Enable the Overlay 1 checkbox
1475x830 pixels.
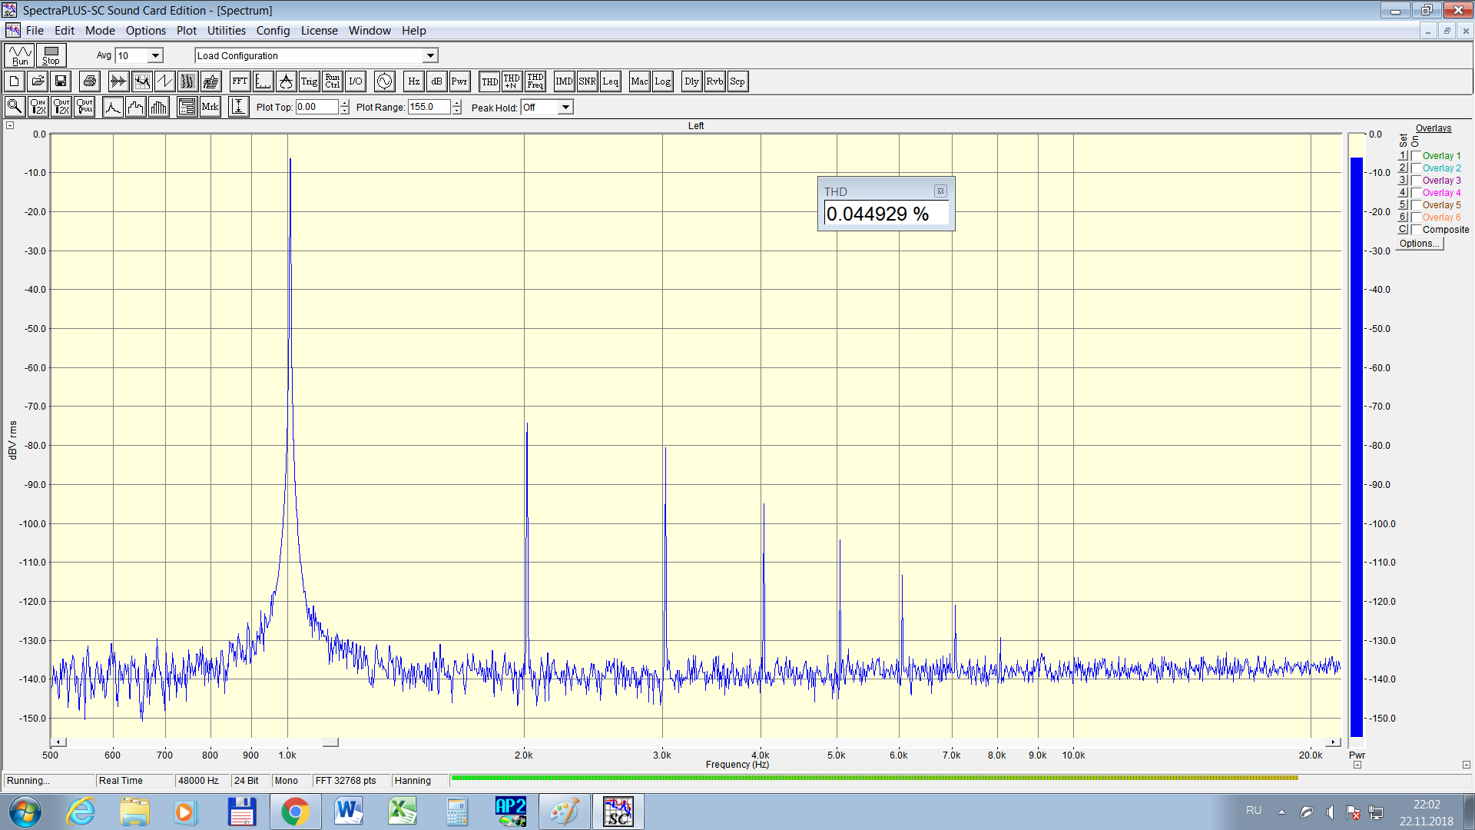[x=1416, y=156]
